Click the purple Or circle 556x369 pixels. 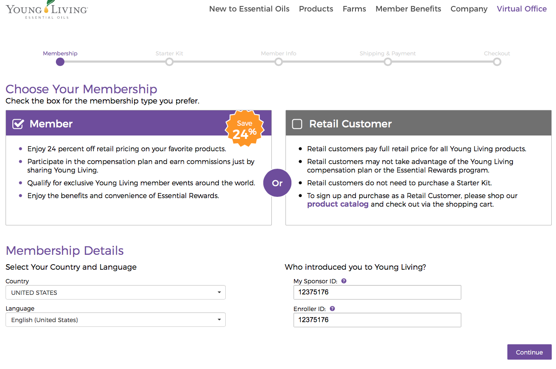point(277,183)
